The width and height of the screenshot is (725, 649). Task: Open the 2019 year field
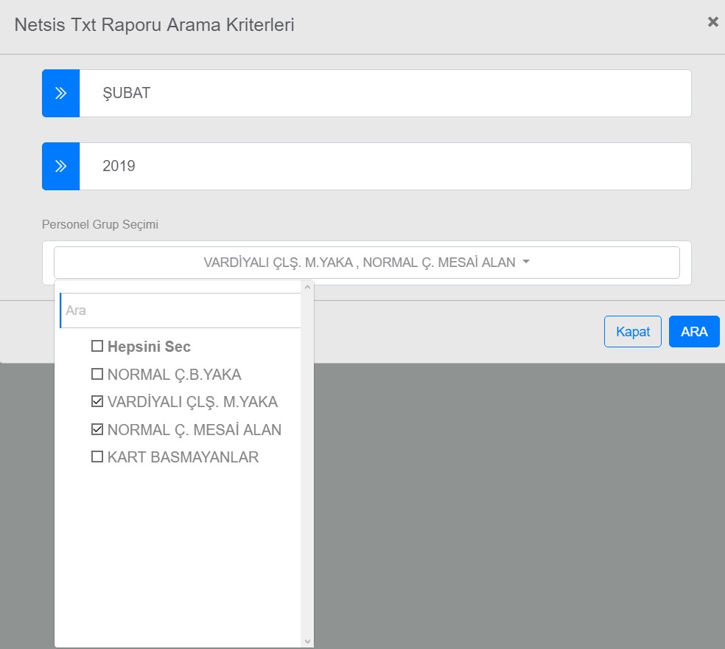(385, 166)
